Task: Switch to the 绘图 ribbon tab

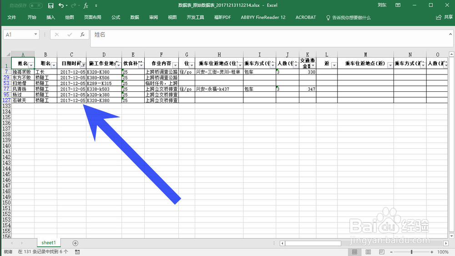Action: click(x=70, y=17)
